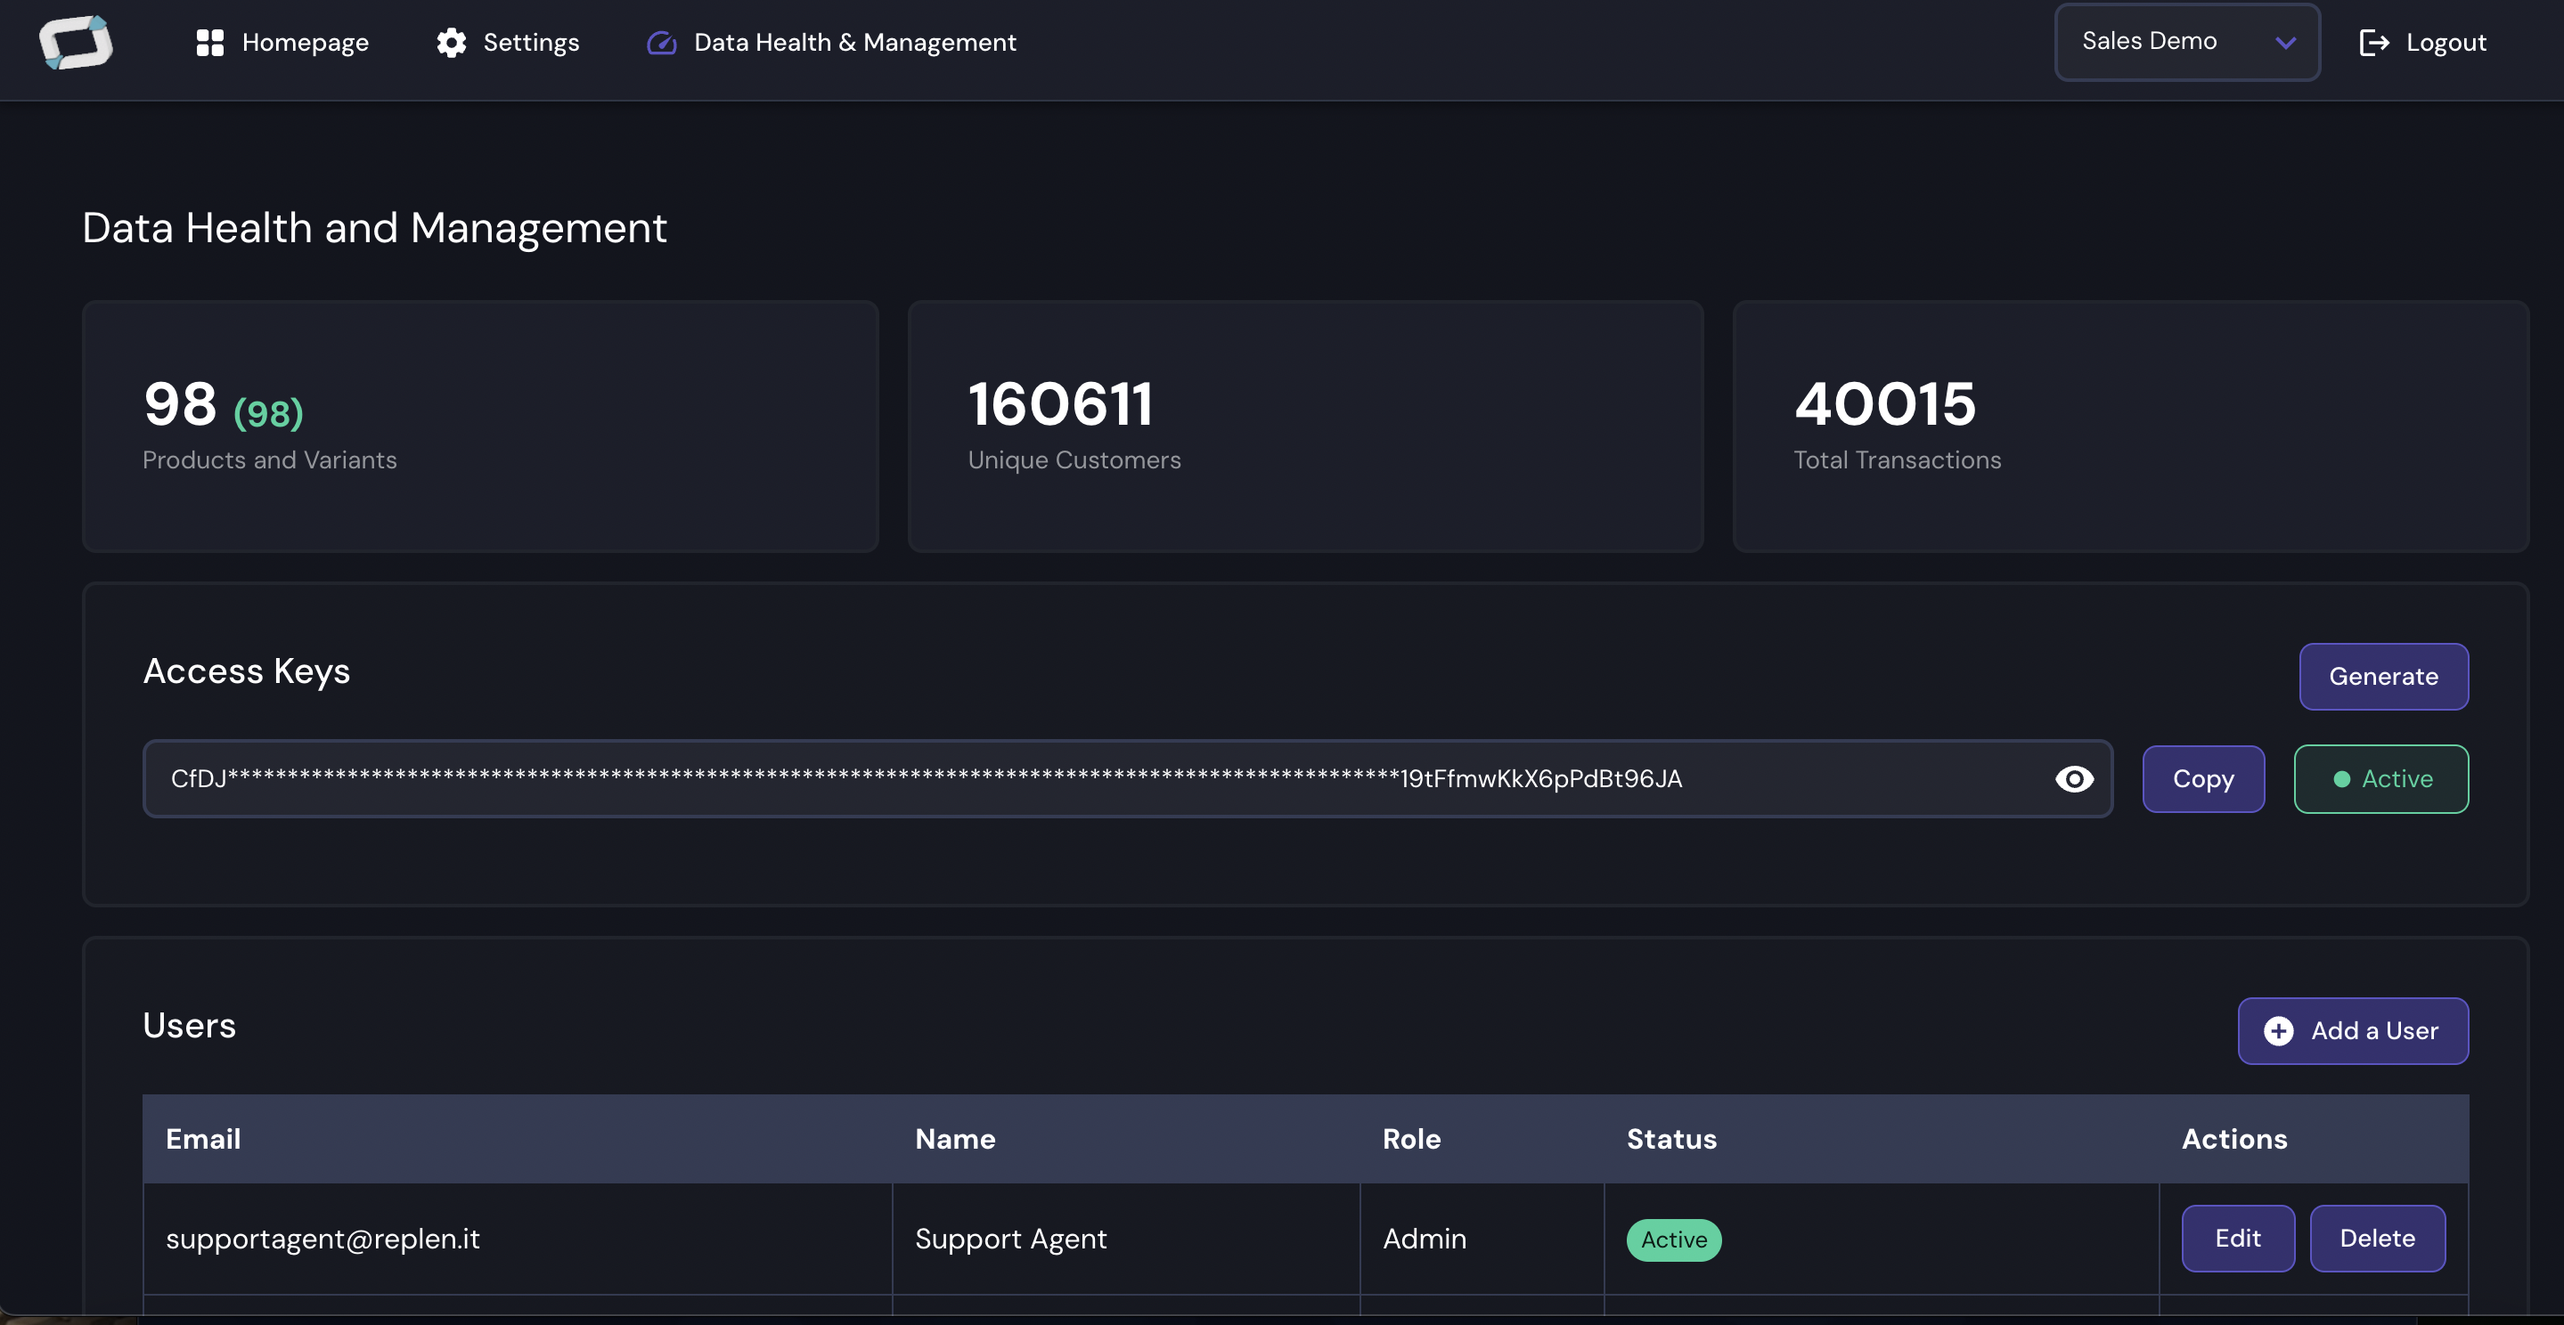Viewport: 2564px width, 1325px height.
Task: Open the Settings menu item
Action: click(530, 42)
